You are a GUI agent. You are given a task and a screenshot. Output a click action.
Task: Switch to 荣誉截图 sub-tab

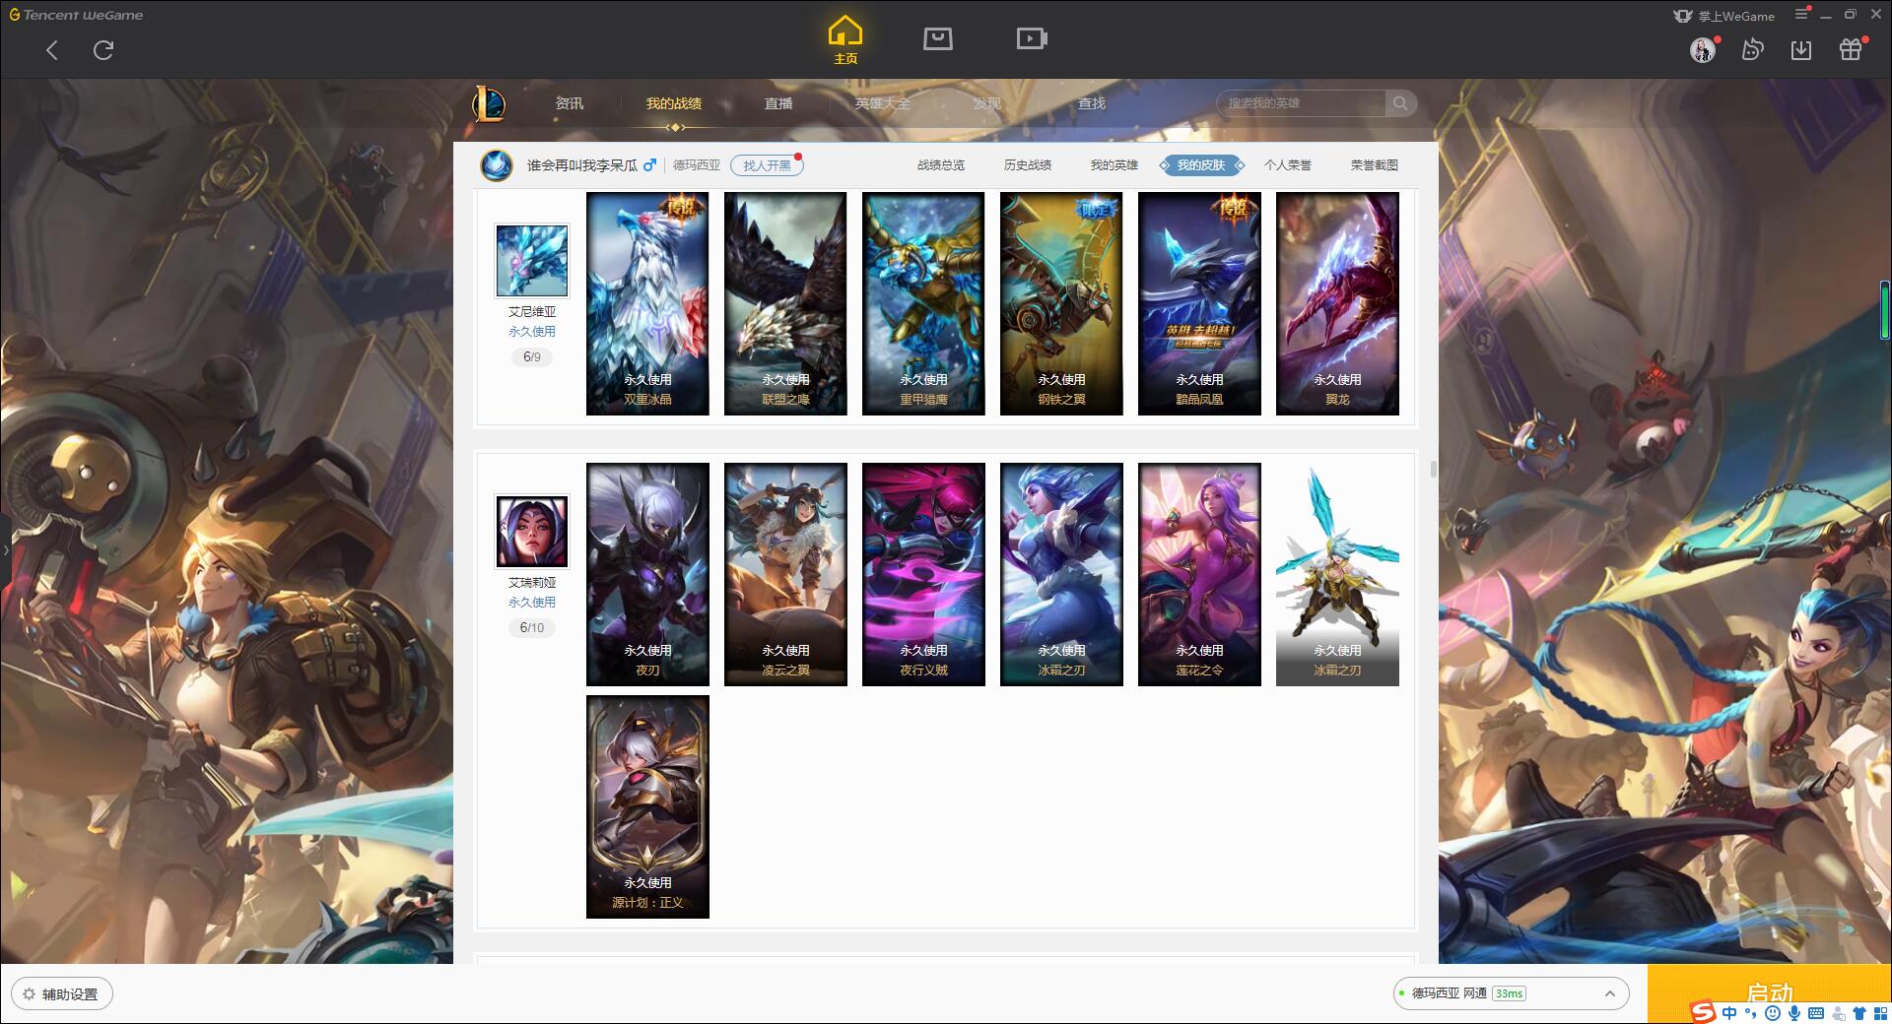click(1375, 165)
